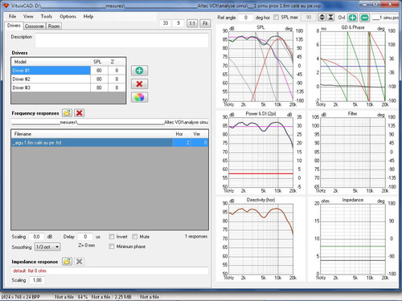
Task: Click the SPL max value field showing 90
Action: [309, 18]
